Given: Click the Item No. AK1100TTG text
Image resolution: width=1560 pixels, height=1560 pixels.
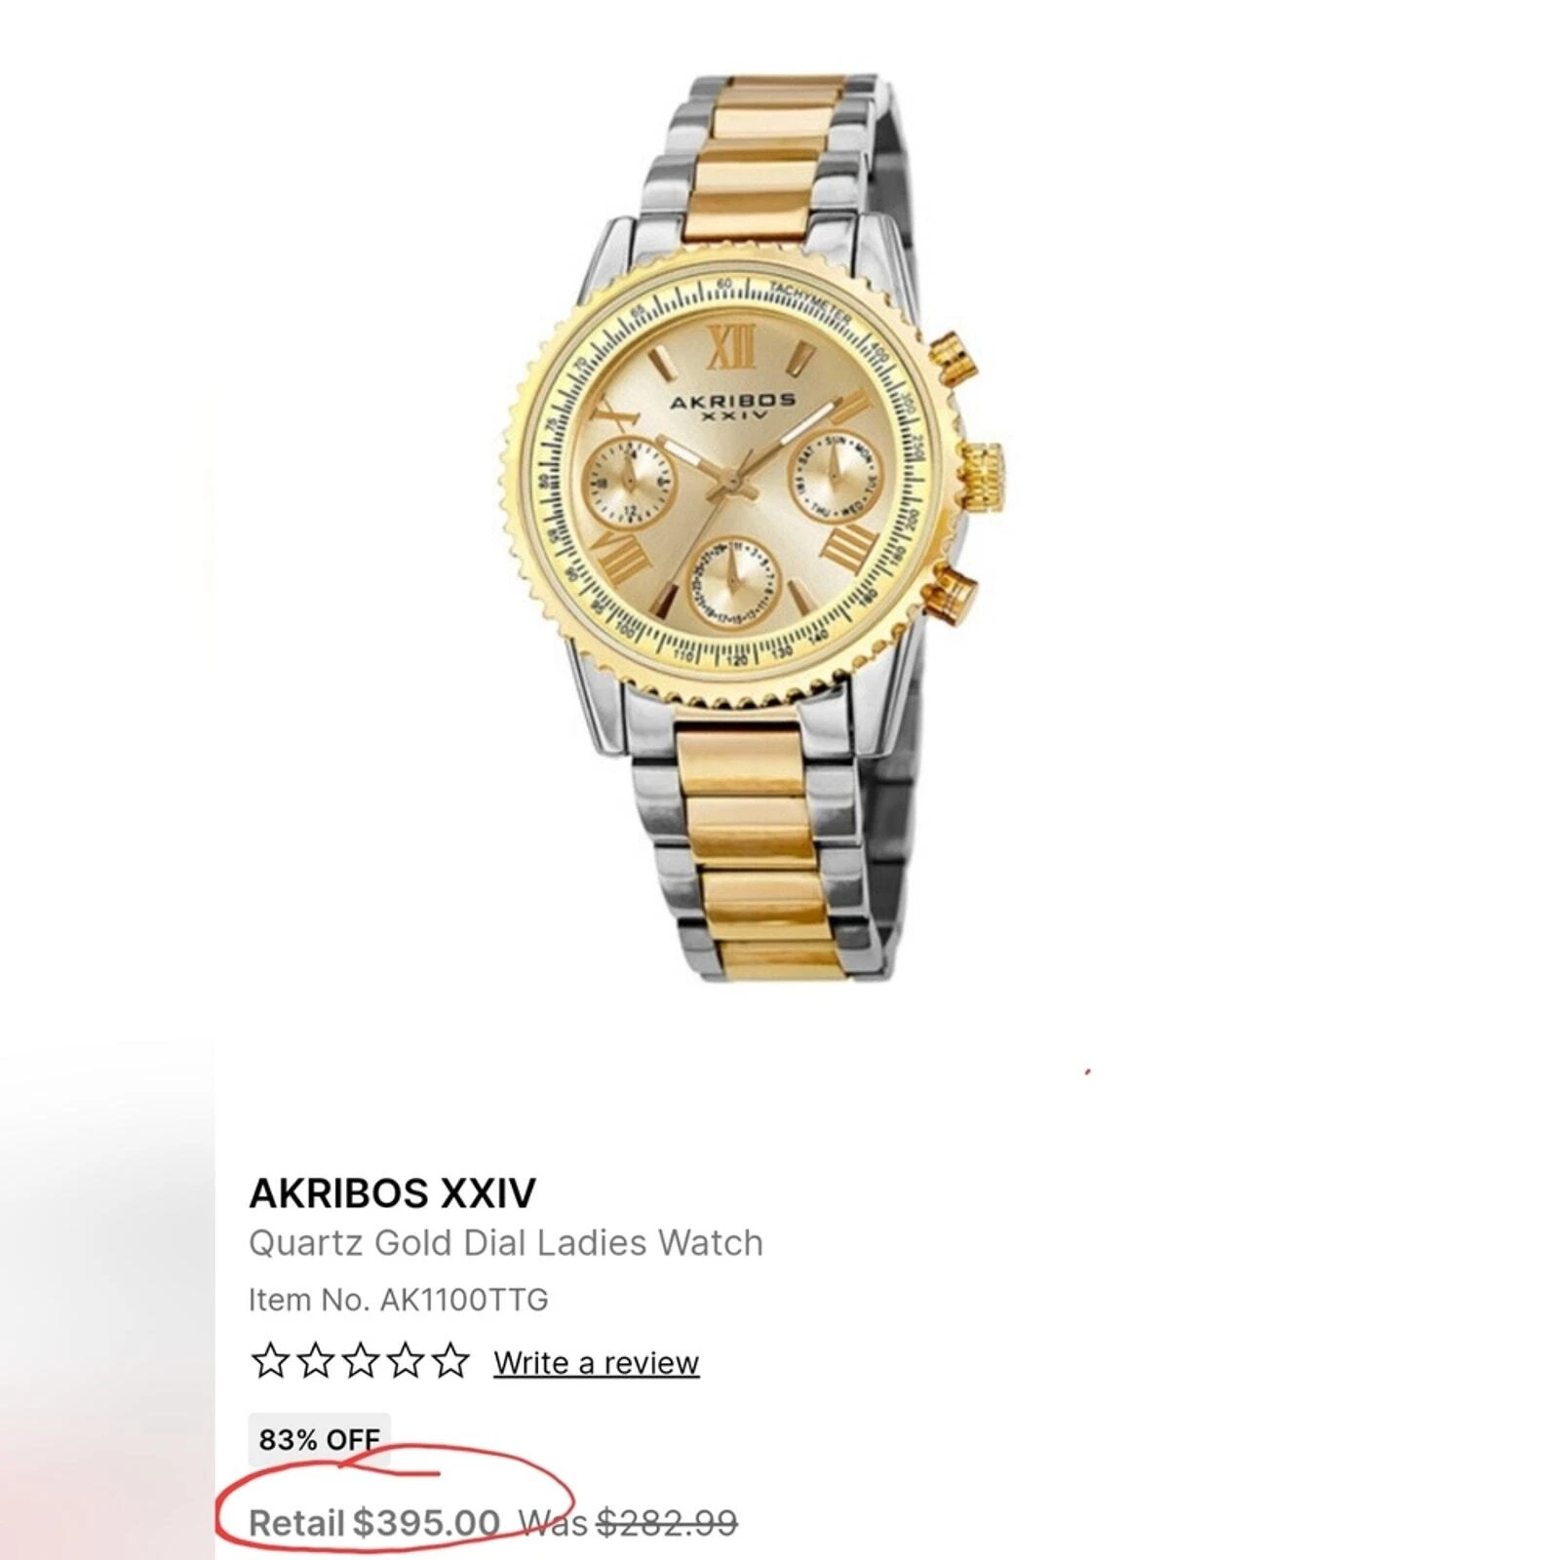Looking at the screenshot, I should coord(399,1300).
